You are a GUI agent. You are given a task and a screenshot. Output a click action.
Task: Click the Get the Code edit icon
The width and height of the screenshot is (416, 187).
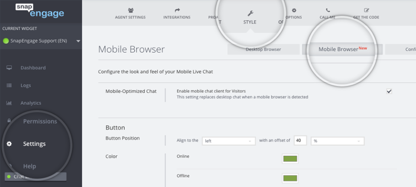[367, 10]
